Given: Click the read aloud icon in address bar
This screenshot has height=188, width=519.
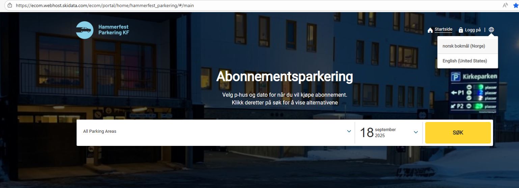Looking at the screenshot, I should click(505, 5).
